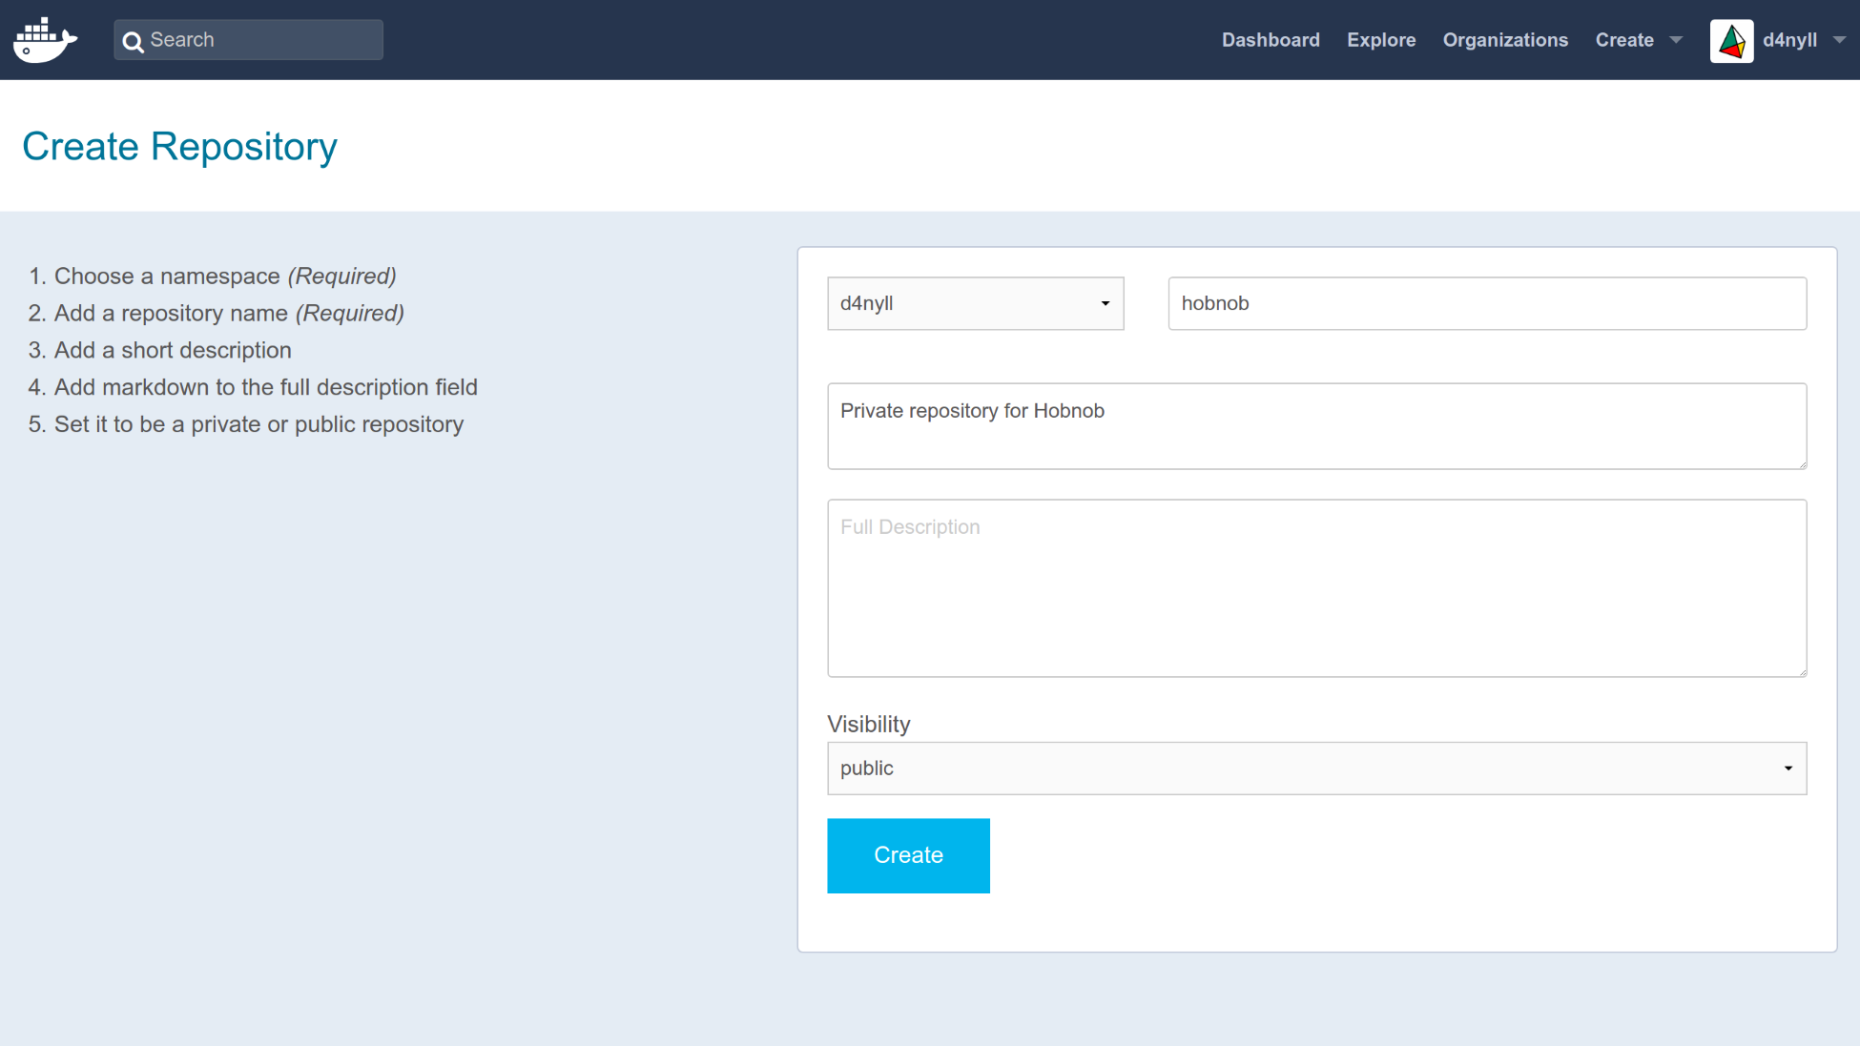
Task: Click the repository name field containing hobnob
Action: click(1486, 303)
